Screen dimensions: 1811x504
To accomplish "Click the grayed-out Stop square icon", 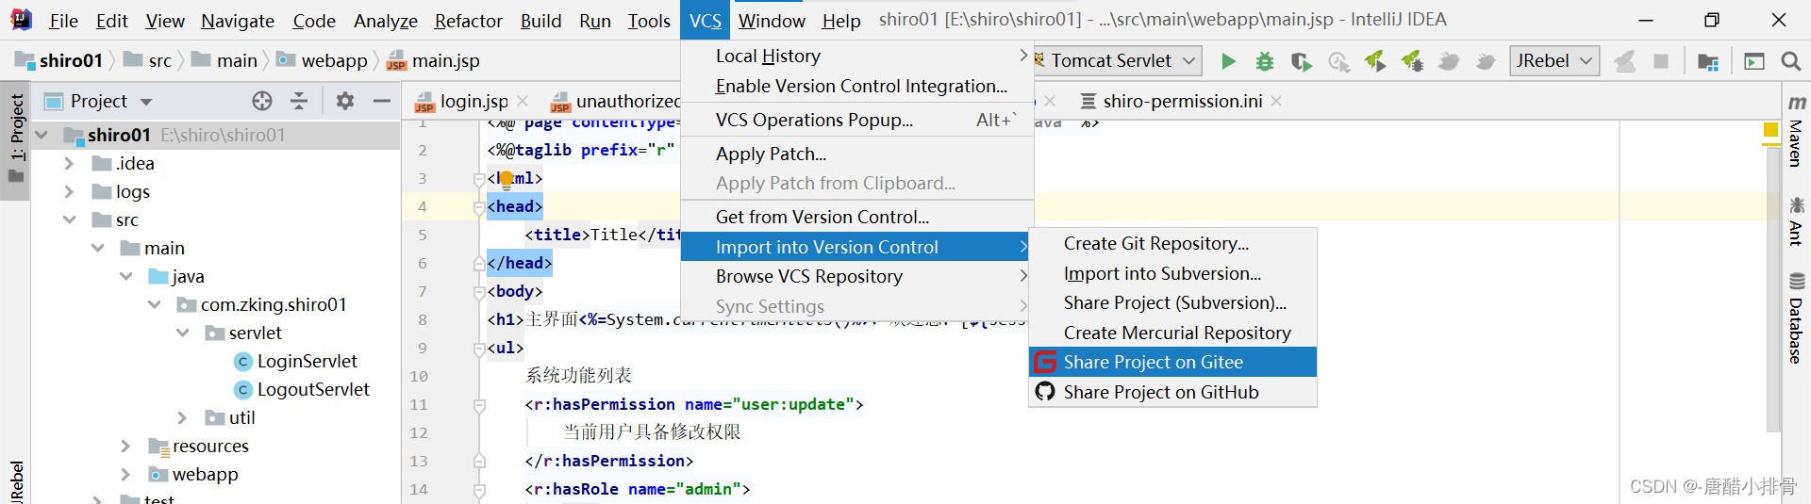I will pyautogui.click(x=1661, y=61).
